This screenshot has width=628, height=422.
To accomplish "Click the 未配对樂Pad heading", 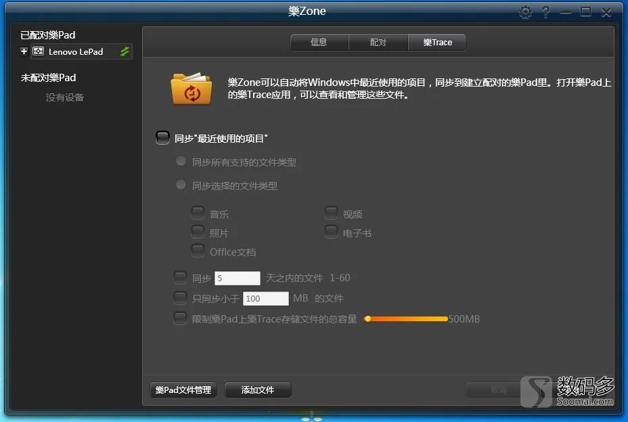I will 49,78.
